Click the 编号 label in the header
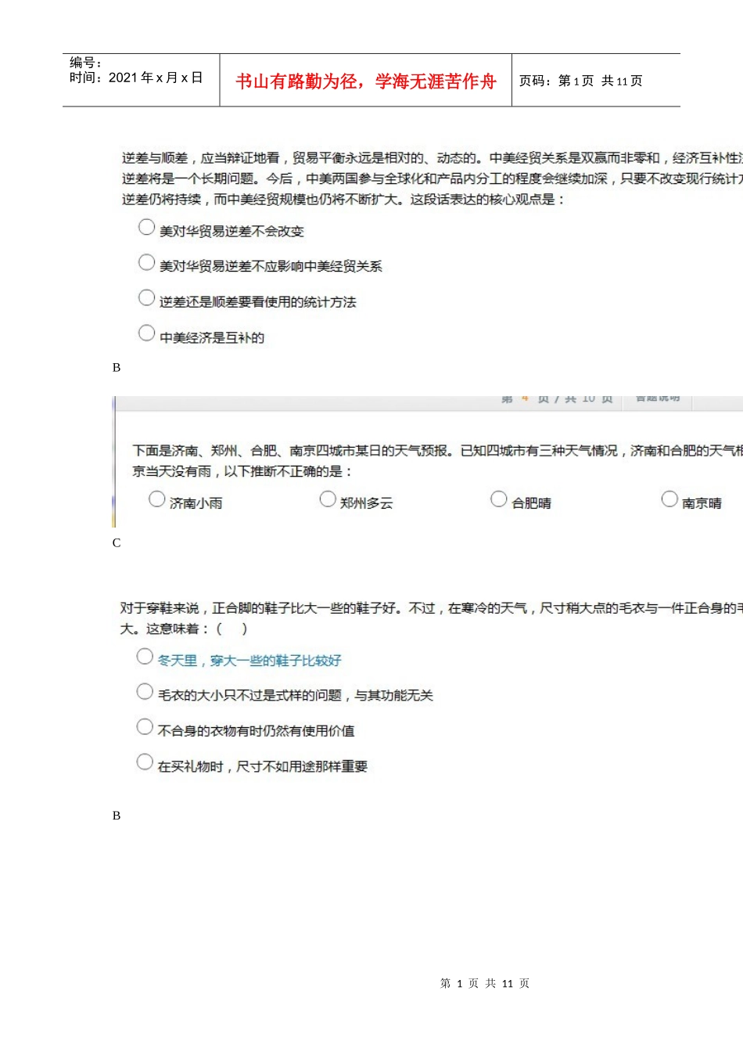This screenshot has width=743, height=1052. pyautogui.click(x=85, y=63)
